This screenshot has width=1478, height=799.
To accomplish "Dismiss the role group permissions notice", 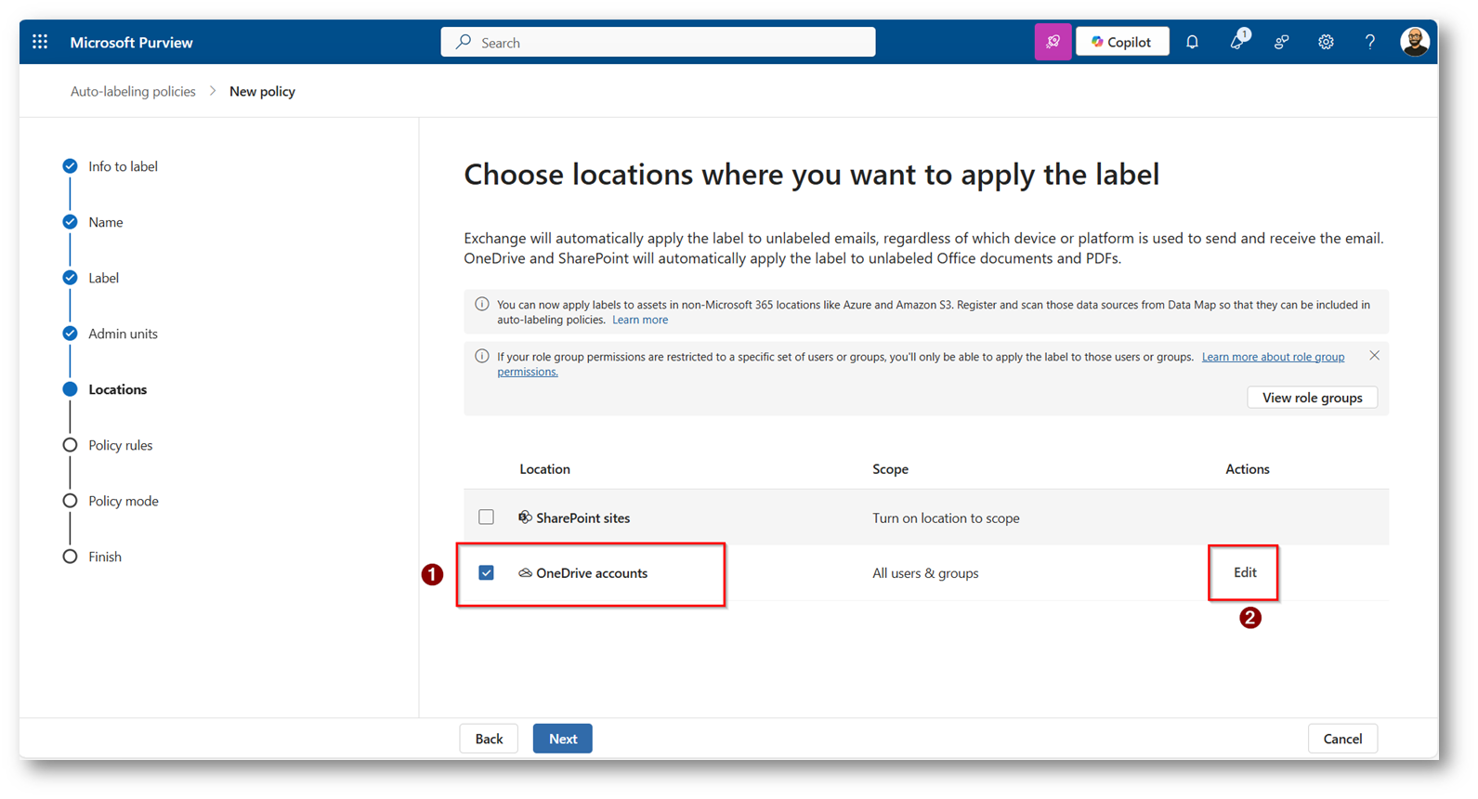I will click(x=1374, y=356).
